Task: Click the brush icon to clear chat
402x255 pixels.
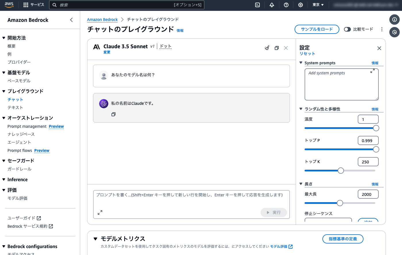Action: 267,48
